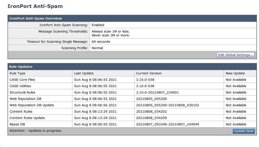Click the CASE Core Files row
Screen dimensions: 259x147
click(x=132, y=80)
